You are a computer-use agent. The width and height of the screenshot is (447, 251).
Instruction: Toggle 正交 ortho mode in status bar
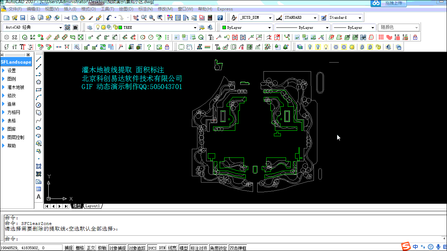click(x=91, y=248)
